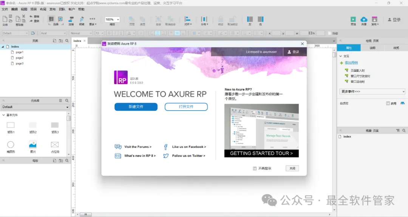This screenshot has width=408, height=217.
Task: Click the green preview (预览) icon
Action: point(353,19)
